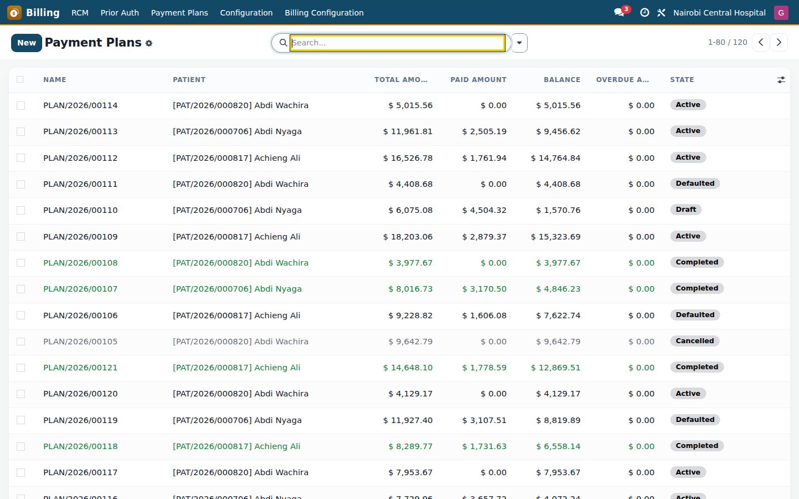Open record PLAN/2026/00114
Screen dimensions: 799x499
click(80, 105)
